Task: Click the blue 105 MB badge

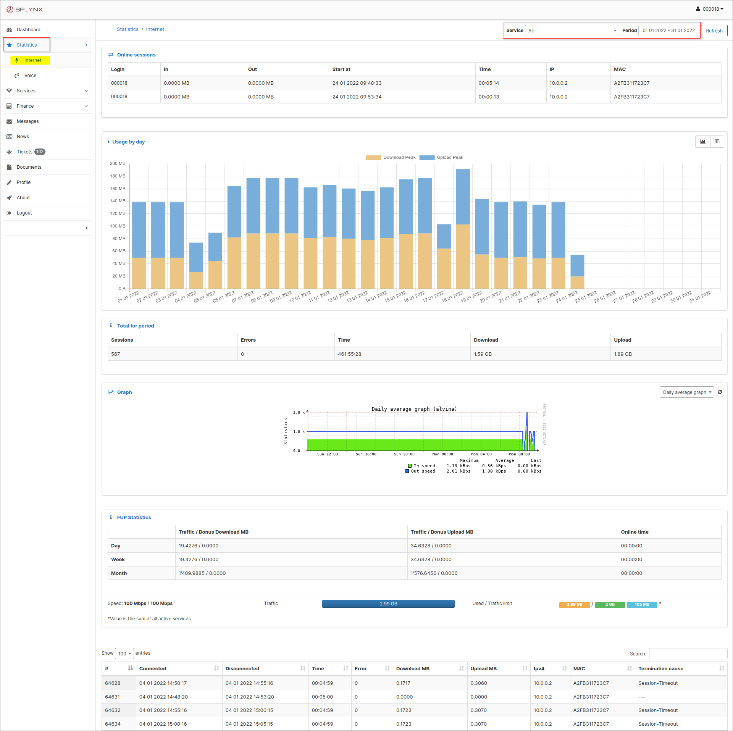Action: pyautogui.click(x=642, y=605)
